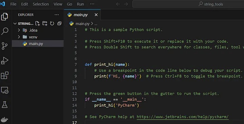Viewport: 244px width, 124px height.
Task: Refresh the explorer file tree
Action: pos(52,23)
